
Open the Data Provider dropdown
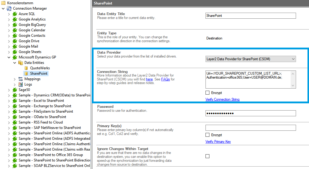click(250, 59)
